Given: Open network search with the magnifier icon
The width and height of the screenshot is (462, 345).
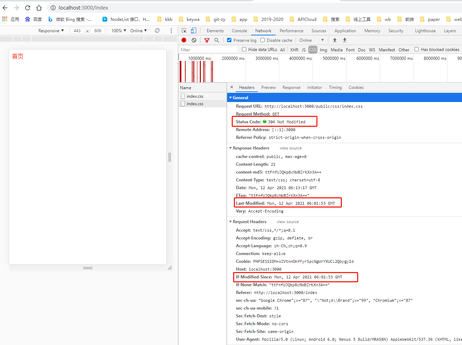Looking at the screenshot, I should [217, 40].
